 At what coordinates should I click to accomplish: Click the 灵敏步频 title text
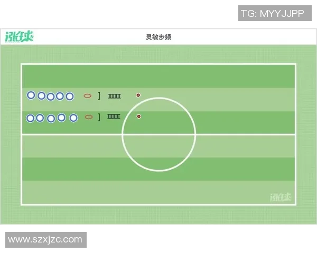pos(158,37)
